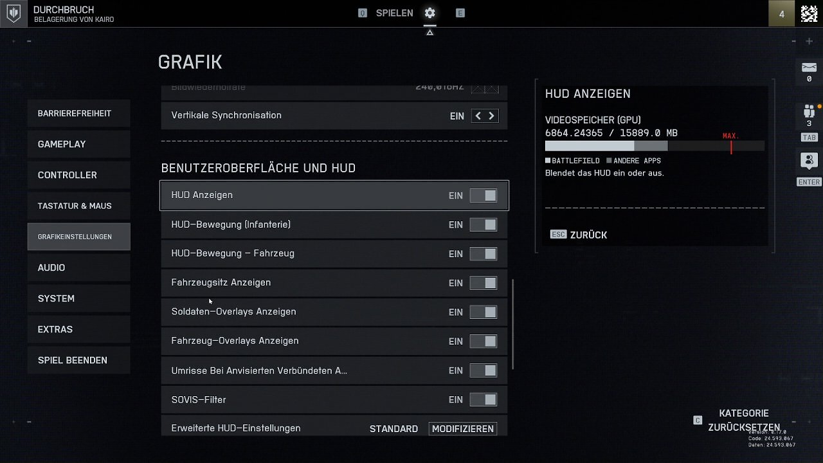
Task: Click the Modifizieren button
Action: click(x=463, y=428)
